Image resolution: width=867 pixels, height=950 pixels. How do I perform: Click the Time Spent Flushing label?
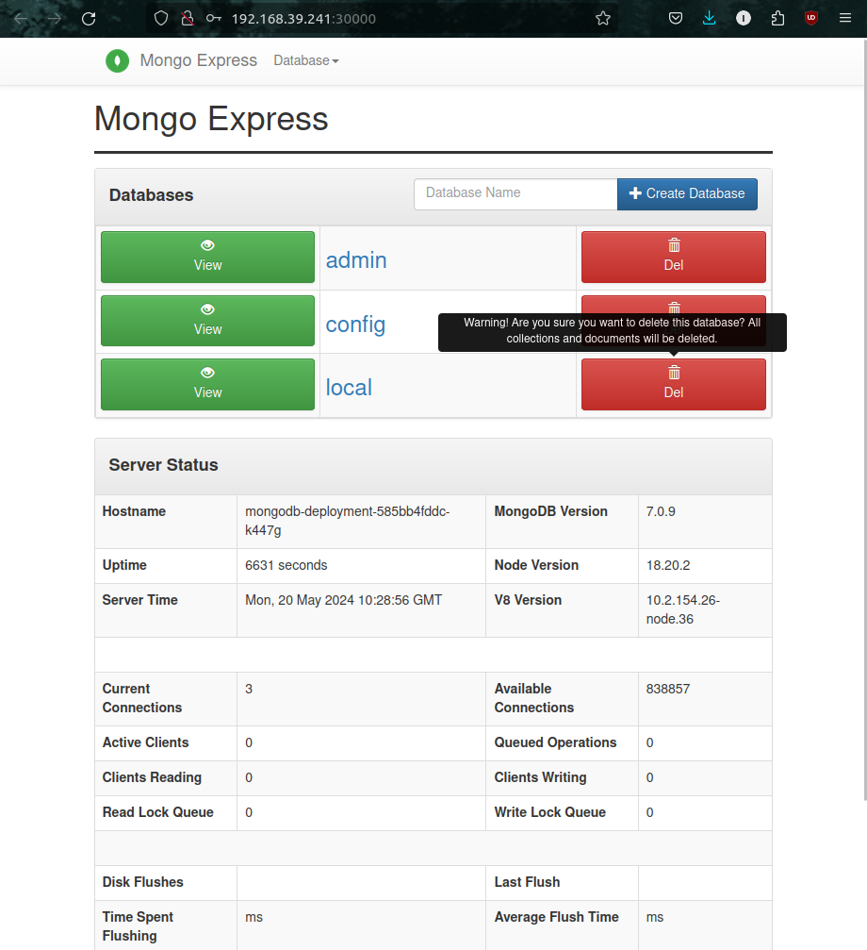[x=138, y=926]
